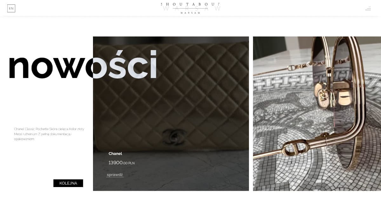This screenshot has width=381, height=214.
Task: Click the Chanel Classic Pochette description text
Action: (49, 134)
